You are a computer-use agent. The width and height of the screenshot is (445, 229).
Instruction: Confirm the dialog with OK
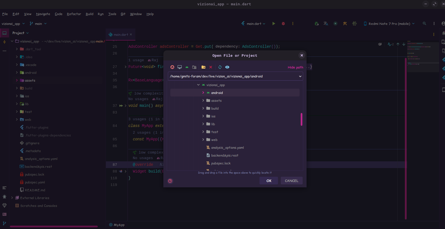point(269,181)
